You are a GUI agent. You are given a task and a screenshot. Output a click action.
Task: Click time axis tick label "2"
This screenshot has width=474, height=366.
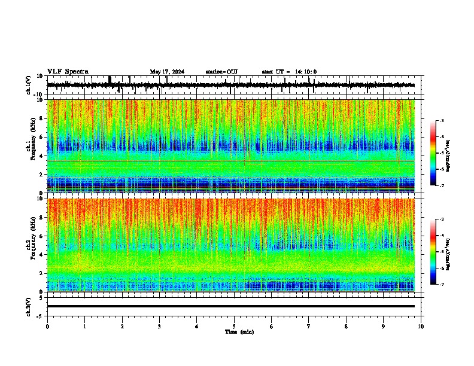point(122,327)
